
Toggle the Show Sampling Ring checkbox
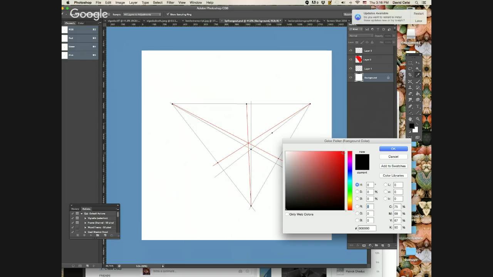(168, 14)
